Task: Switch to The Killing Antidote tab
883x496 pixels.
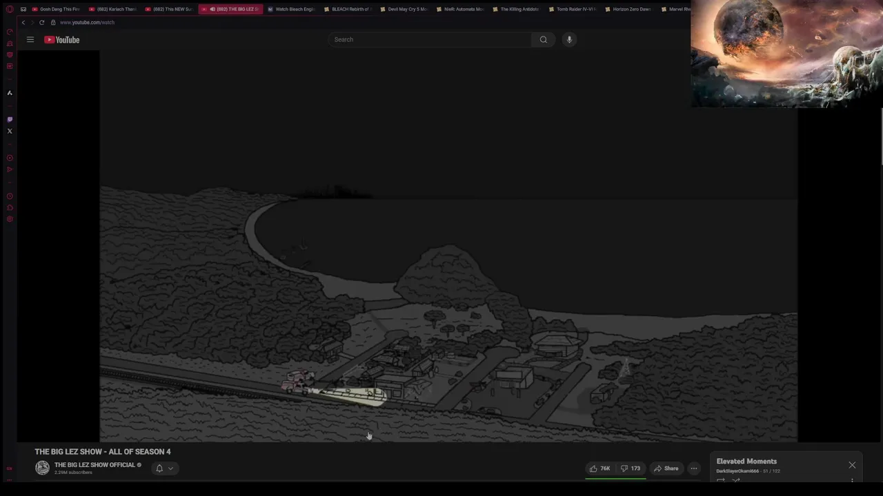Action: pyautogui.click(x=517, y=9)
